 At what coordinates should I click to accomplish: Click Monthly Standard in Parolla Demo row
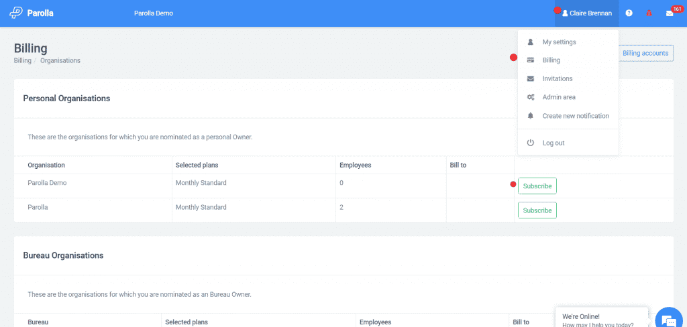[201, 183]
